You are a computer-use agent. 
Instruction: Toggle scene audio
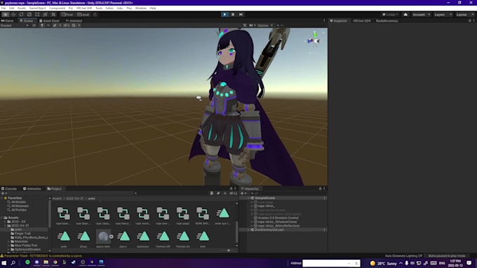[48, 25]
